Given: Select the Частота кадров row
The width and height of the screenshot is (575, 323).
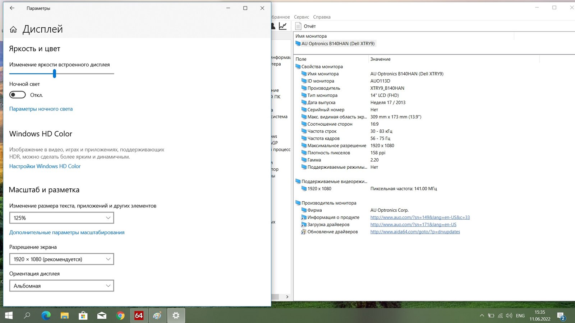Looking at the screenshot, I should [321, 138].
